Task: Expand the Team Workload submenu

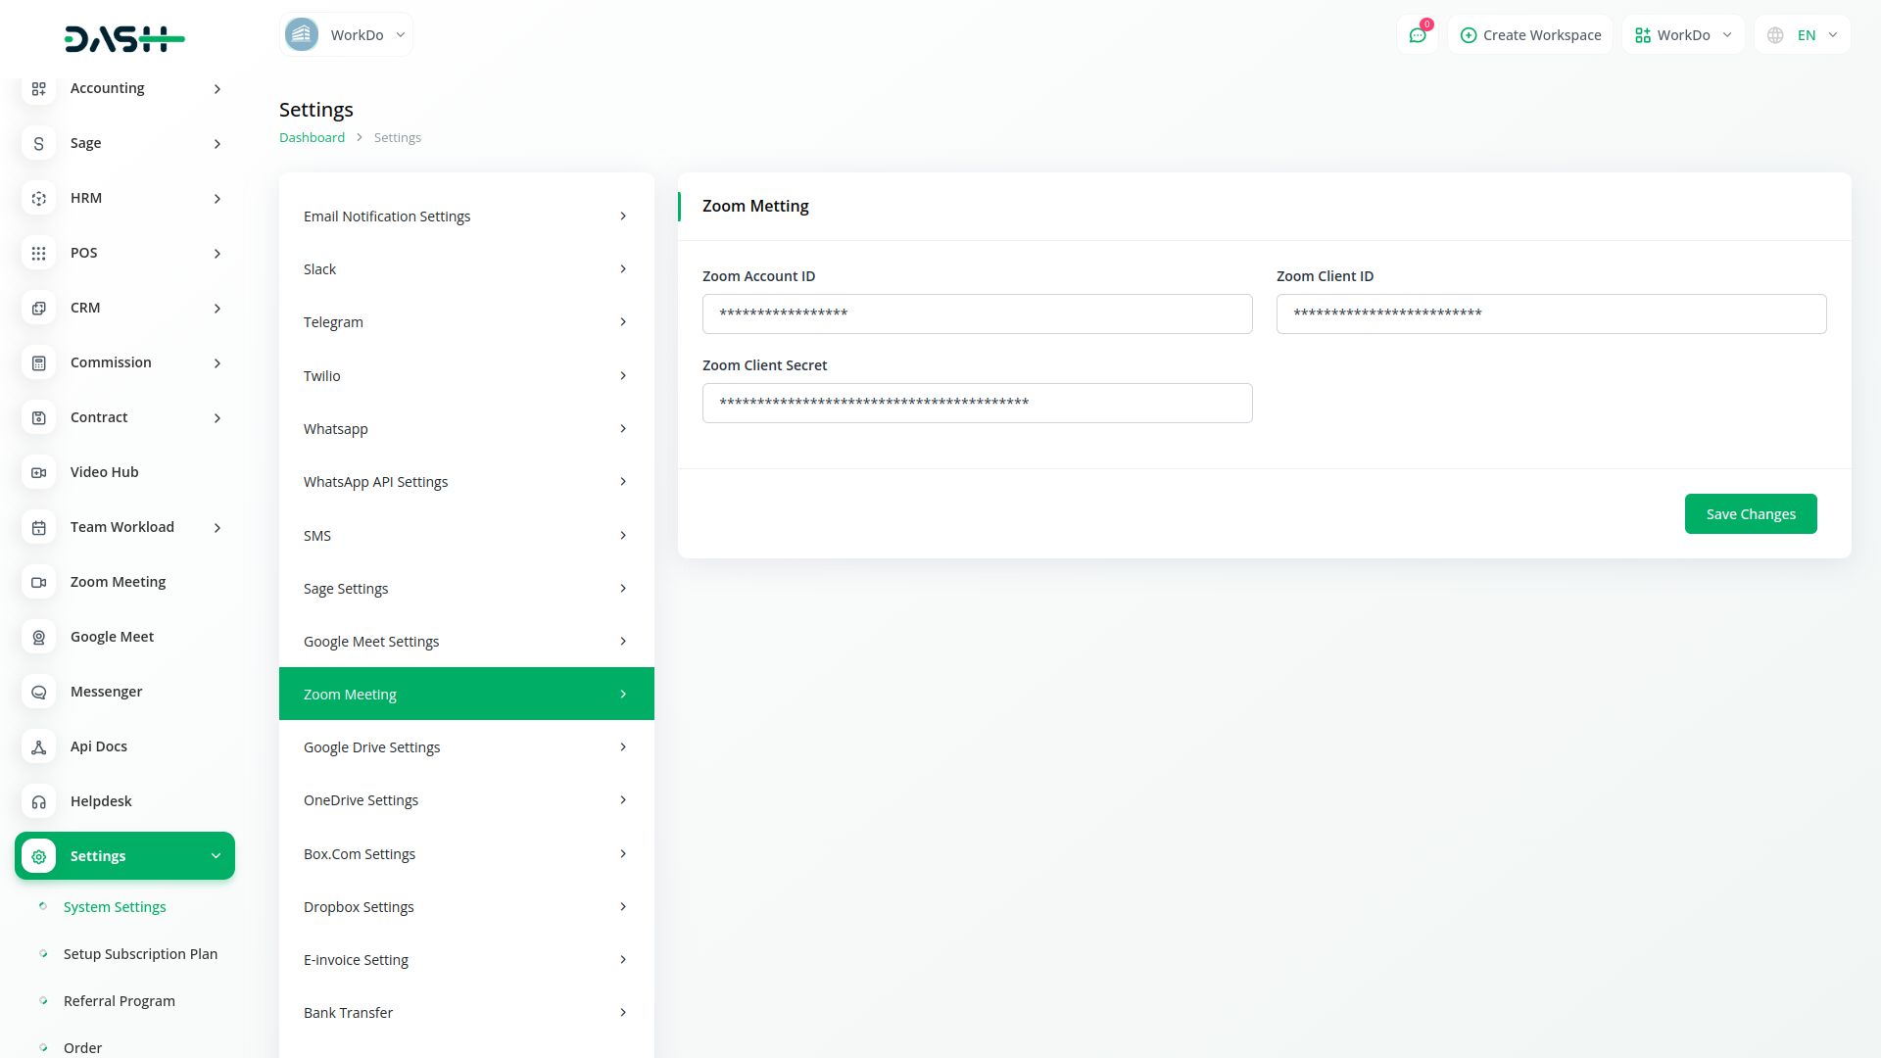Action: pos(124,527)
